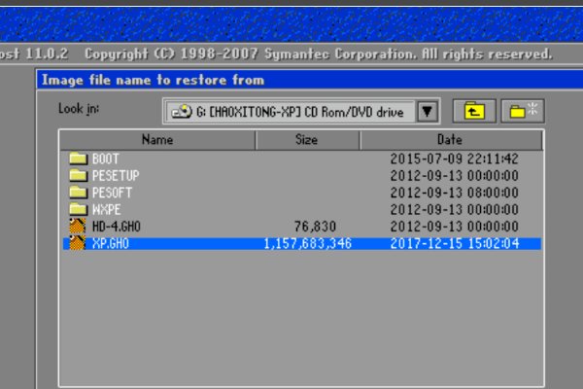Click the XP.GHO image file icon
This screenshot has width=583, height=389.
79,243
